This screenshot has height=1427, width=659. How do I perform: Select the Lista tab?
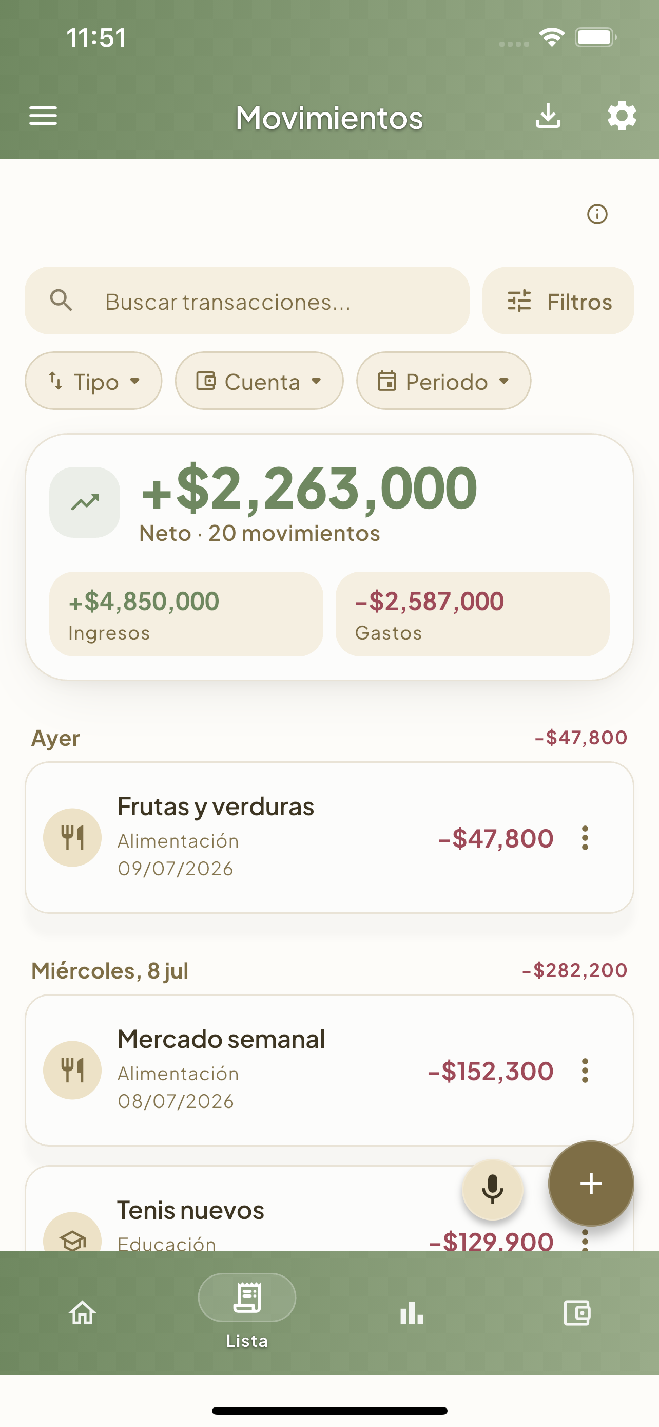[247, 1311]
